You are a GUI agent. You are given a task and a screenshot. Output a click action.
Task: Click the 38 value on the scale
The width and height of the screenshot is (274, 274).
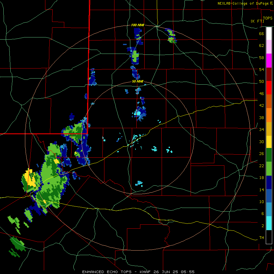pos(262,118)
